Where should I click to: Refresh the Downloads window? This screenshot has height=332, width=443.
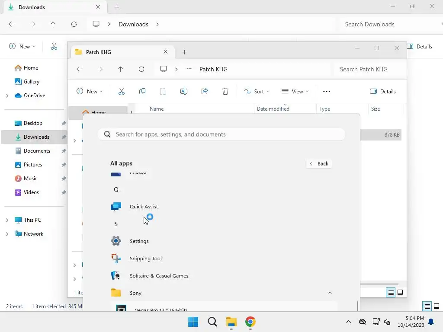(x=74, y=24)
